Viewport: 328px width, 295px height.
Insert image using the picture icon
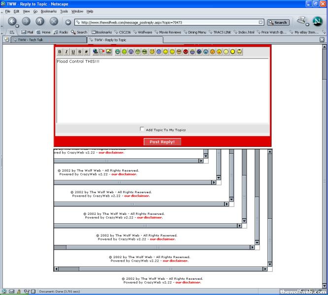point(109,52)
